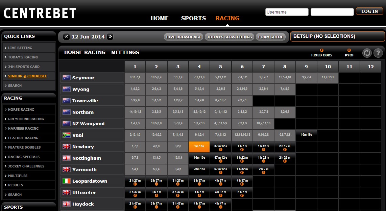Click the Centrebet logo
386x211 pixels.
[x=40, y=13]
